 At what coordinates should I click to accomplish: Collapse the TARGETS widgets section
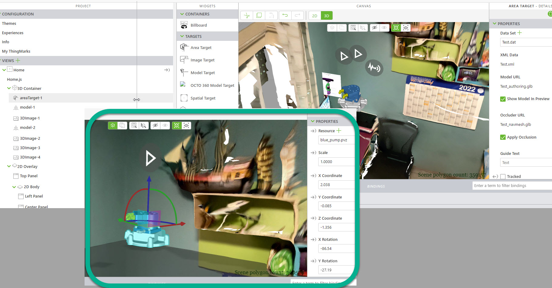182,36
